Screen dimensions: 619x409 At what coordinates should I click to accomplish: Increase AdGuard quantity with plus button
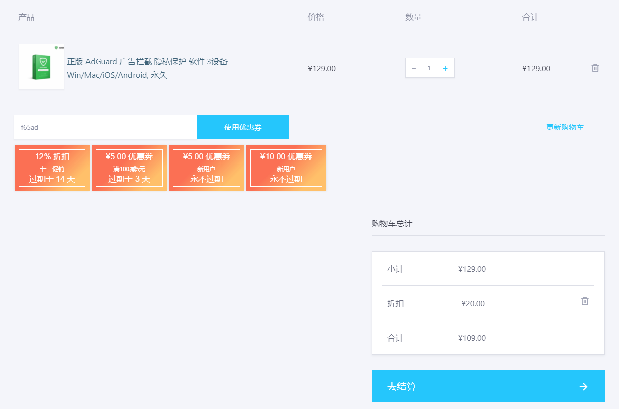[445, 68]
